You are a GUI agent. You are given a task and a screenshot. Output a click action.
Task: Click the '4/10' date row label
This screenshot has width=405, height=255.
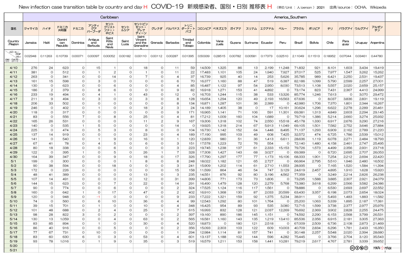(13, 68)
